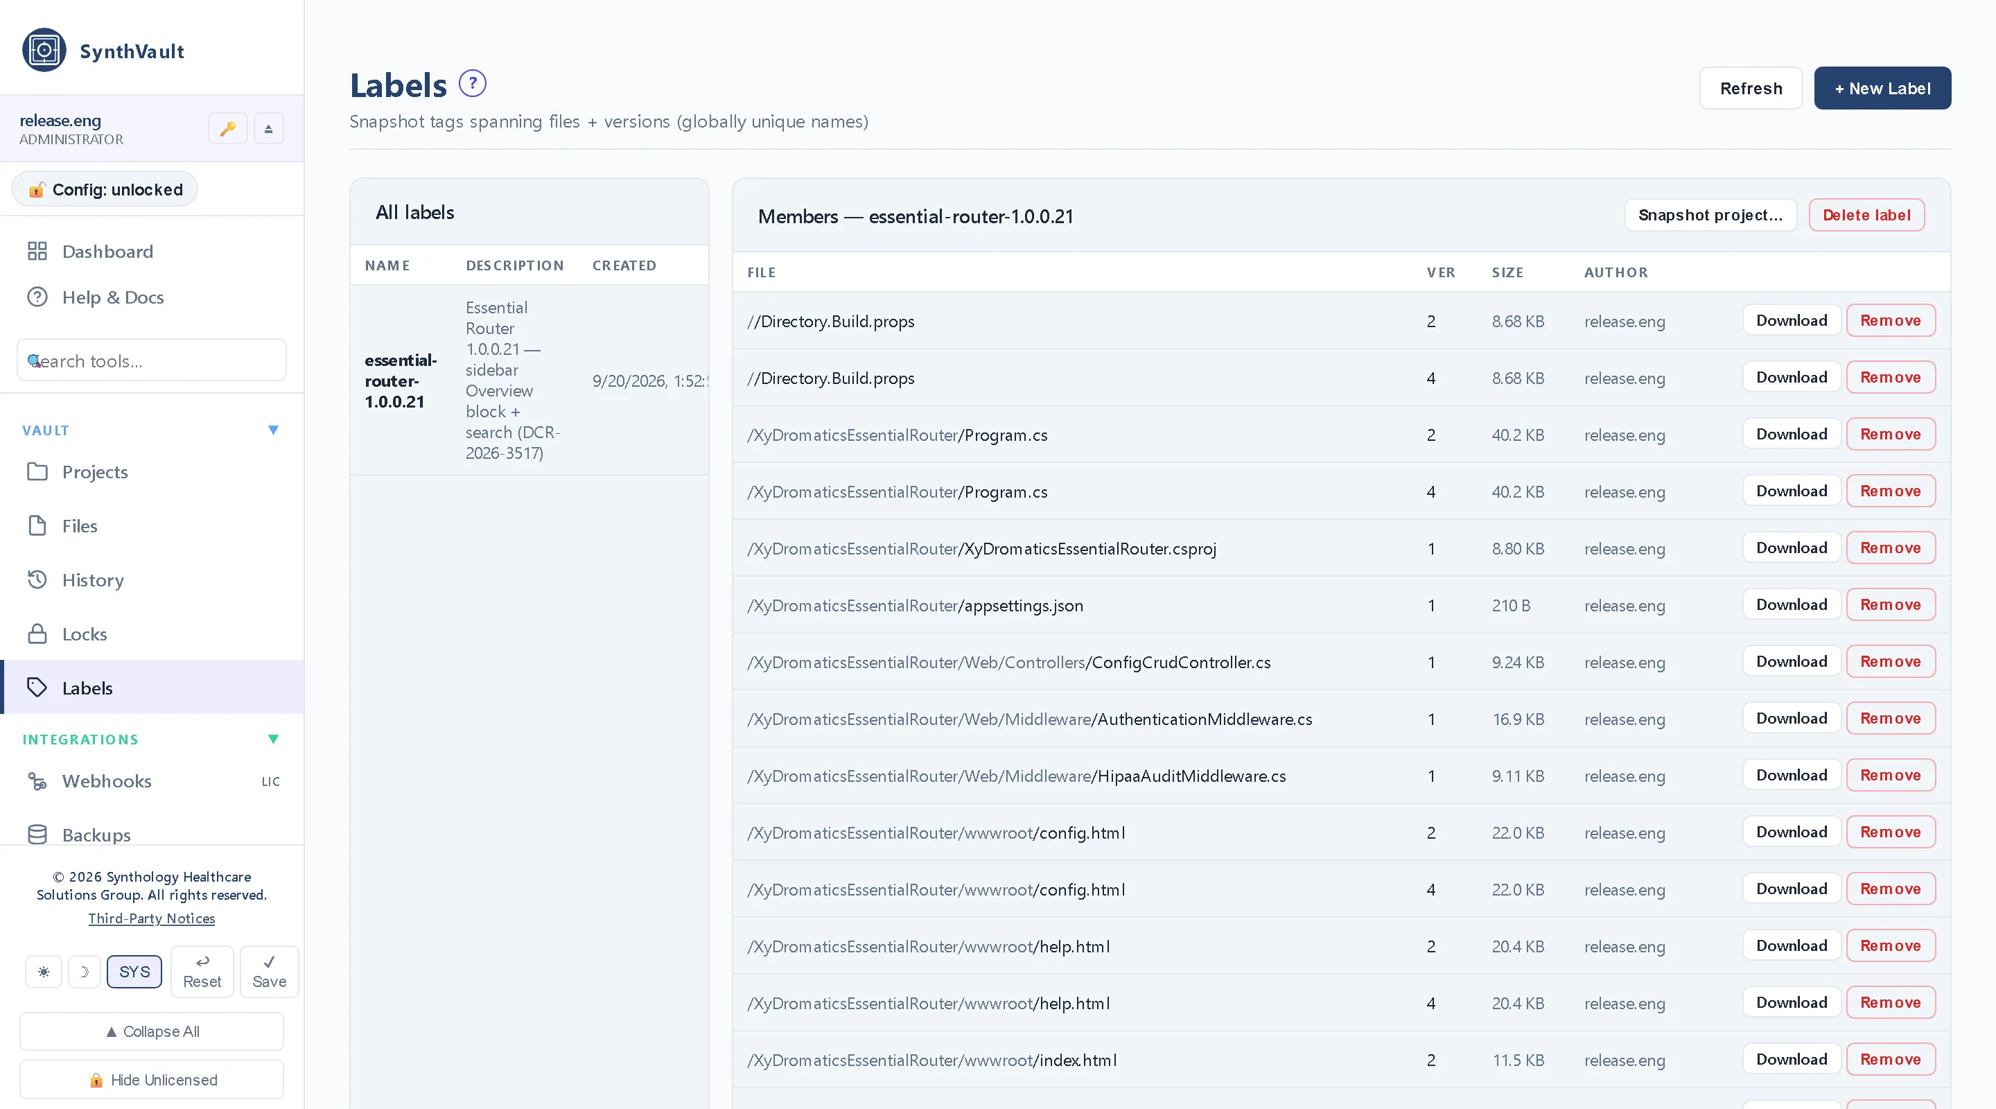Click the Save button

tap(269, 972)
